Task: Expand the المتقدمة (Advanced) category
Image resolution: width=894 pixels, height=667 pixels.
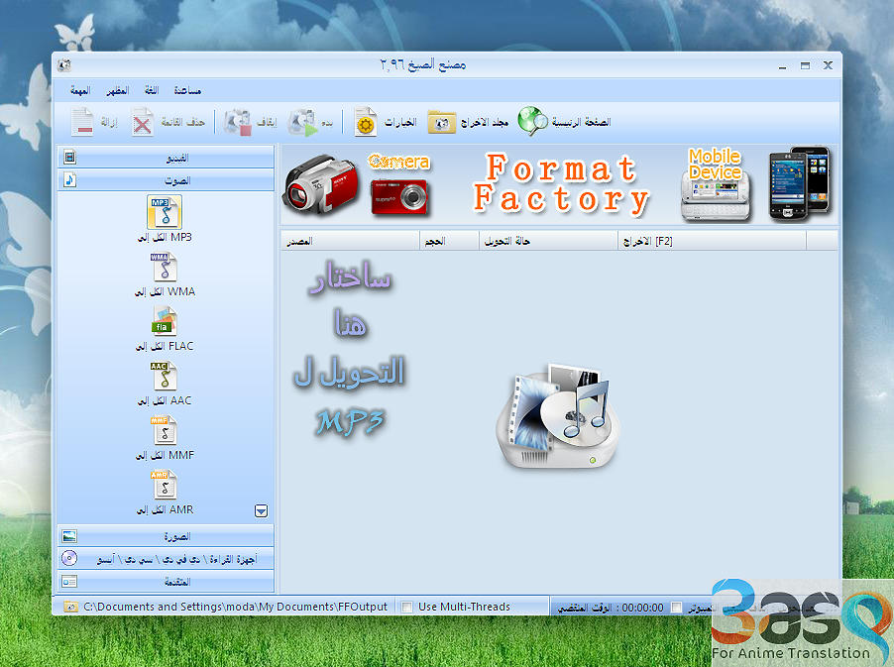Action: click(x=166, y=582)
